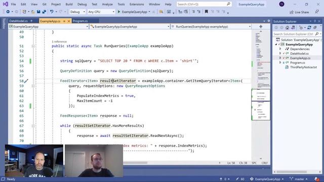Switch to the Program.cs tab
Screen dimensions: 324x182
coord(80,21)
